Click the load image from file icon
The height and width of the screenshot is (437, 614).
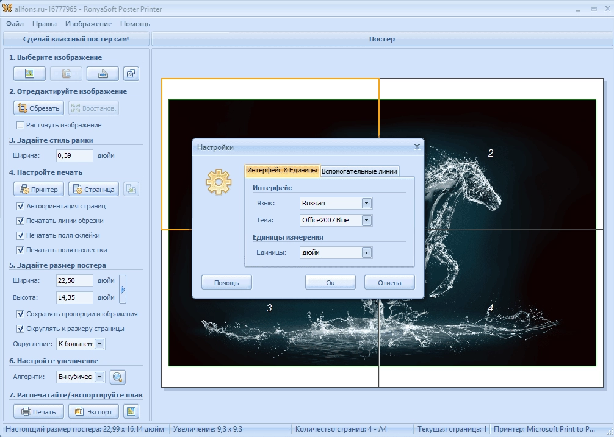click(x=29, y=74)
